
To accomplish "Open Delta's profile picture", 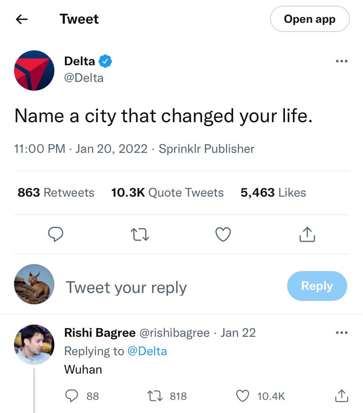I will point(34,70).
